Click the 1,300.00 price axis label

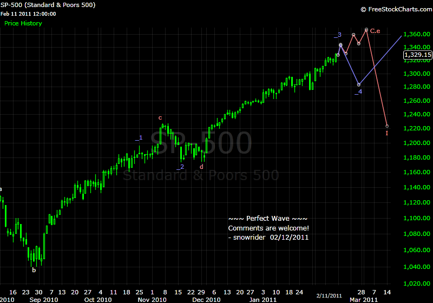tap(417, 74)
